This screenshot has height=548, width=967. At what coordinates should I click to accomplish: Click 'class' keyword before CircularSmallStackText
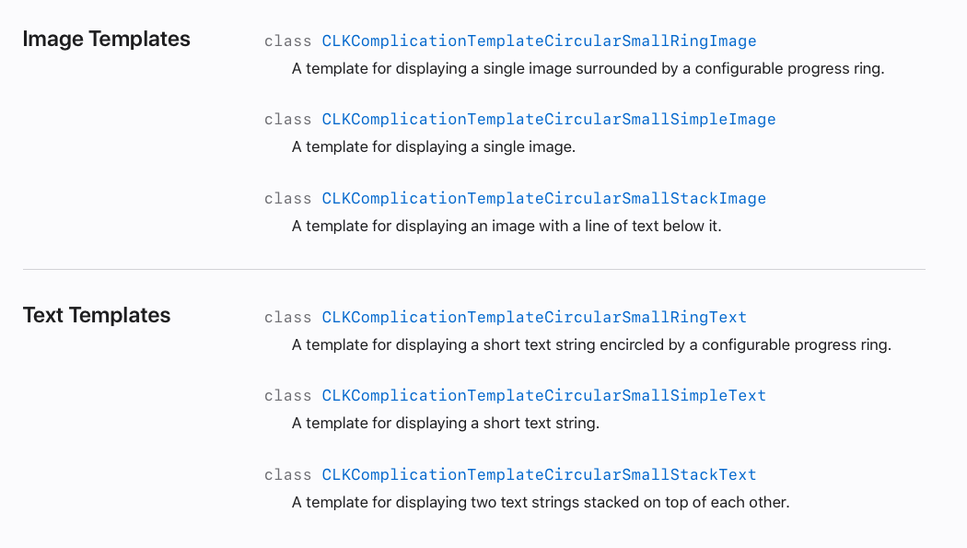point(288,474)
